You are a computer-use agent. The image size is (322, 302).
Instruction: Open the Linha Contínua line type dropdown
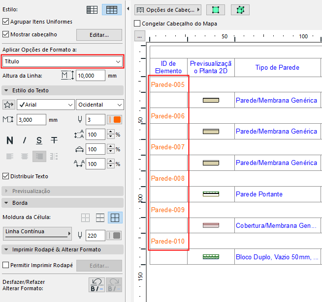click(37, 234)
